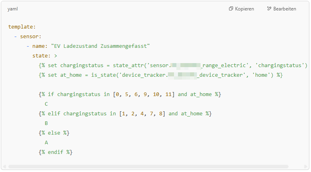The width and height of the screenshot is (311, 172).
Task: Click the scrollbar's left arrow
Action: 4,166
